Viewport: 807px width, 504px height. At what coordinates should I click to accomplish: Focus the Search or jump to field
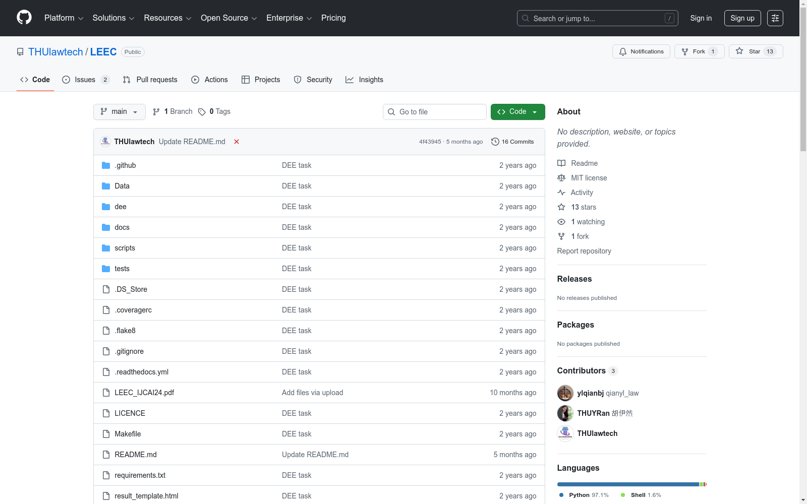[598, 18]
